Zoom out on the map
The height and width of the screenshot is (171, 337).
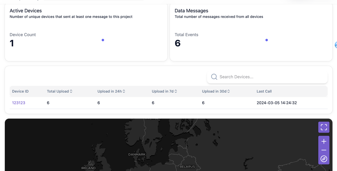point(324,150)
